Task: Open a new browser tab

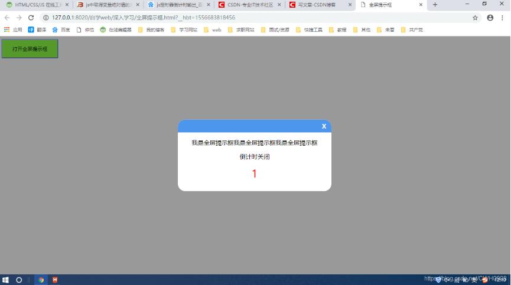Action: pos(435,5)
